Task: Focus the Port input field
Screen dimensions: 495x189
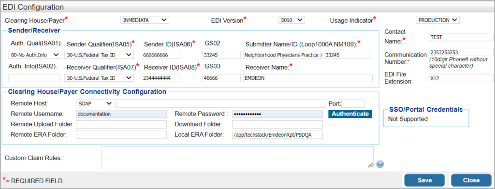Action: 353,103
